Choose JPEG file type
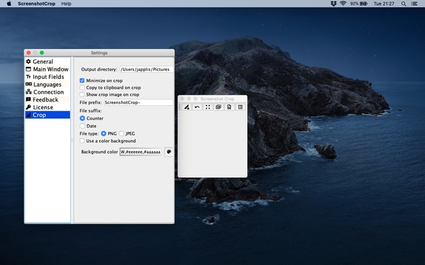Viewport: 425px width, 265px height. coord(122,134)
